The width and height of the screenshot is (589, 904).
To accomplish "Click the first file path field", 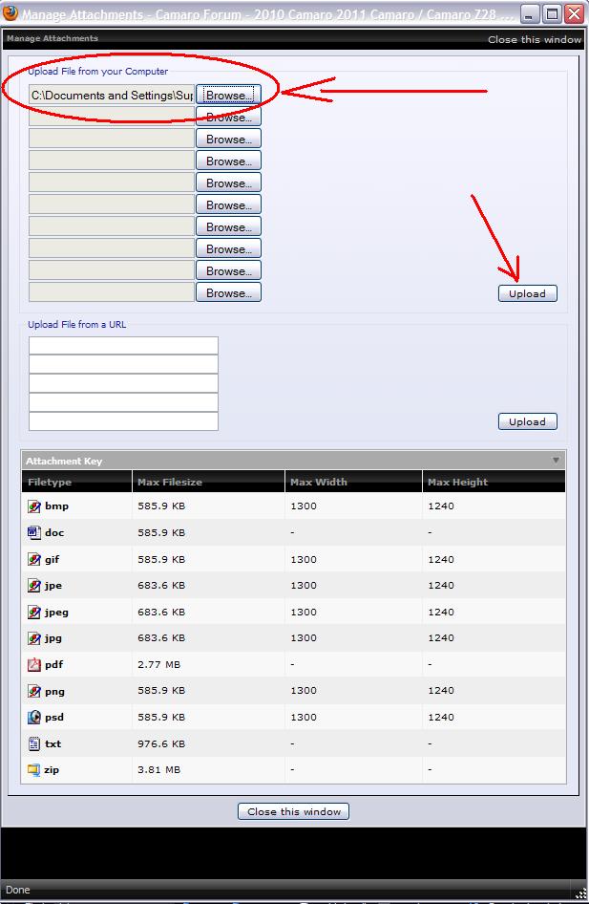I will pyautogui.click(x=112, y=96).
